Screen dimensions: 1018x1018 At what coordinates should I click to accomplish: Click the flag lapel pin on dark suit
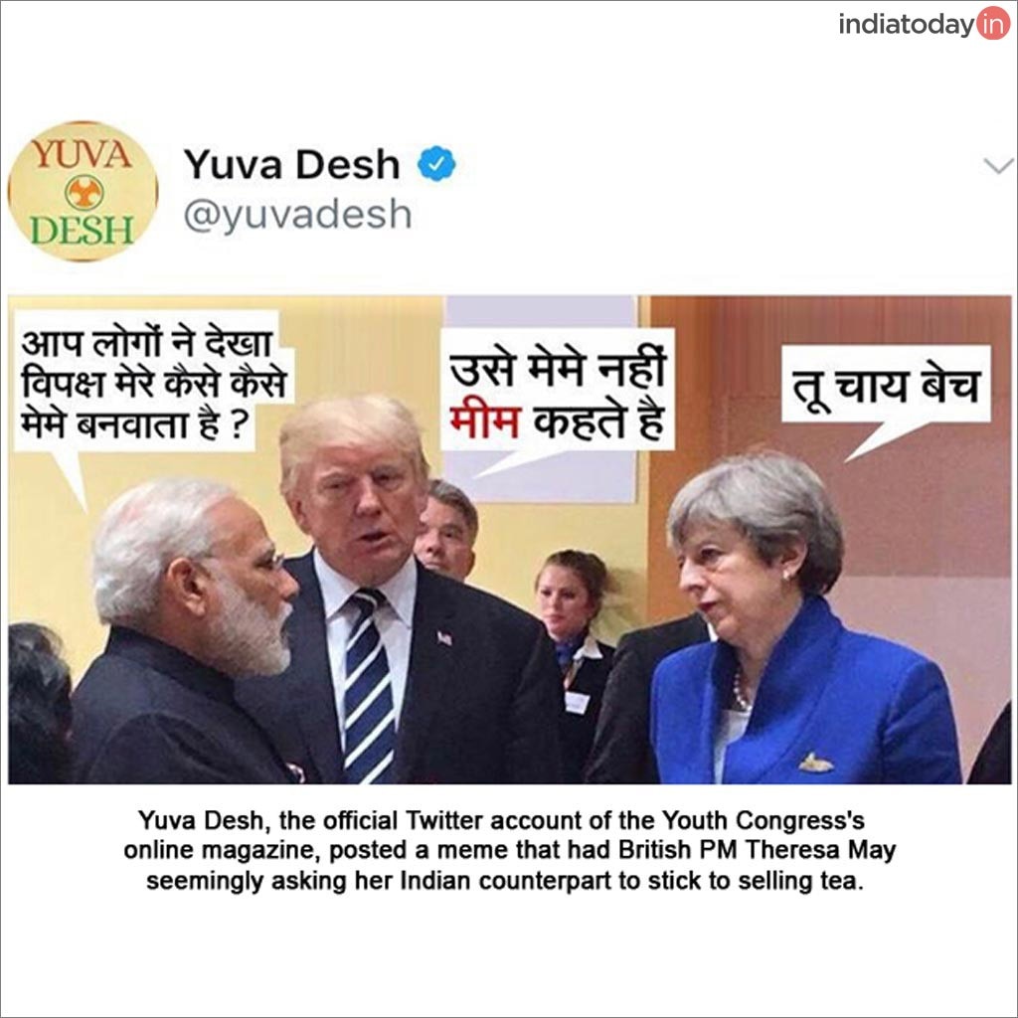pyautogui.click(x=444, y=637)
